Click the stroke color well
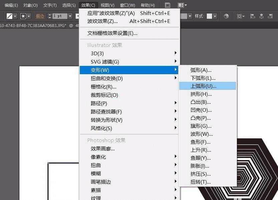The height and width of the screenshot is (200, 278). [x=23, y=16]
